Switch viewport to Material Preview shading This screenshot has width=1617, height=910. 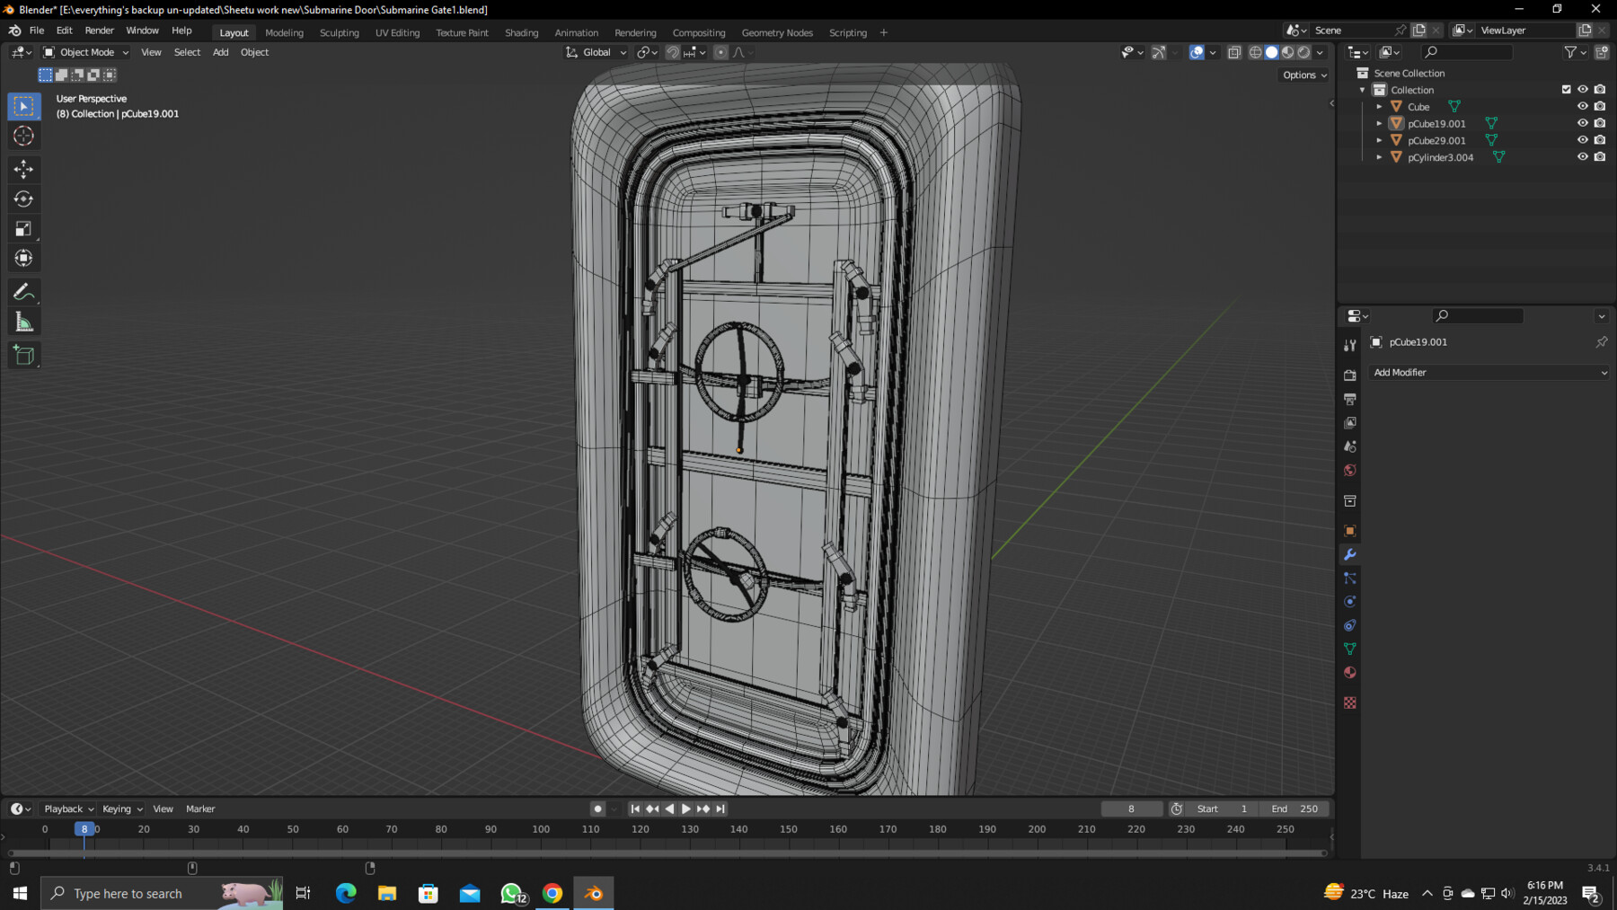point(1287,52)
